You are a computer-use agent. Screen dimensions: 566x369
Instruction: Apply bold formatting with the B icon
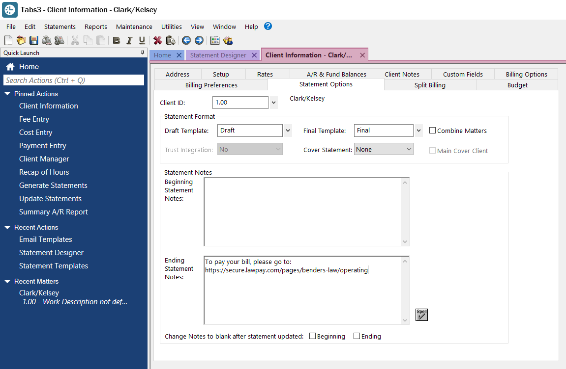(x=117, y=40)
